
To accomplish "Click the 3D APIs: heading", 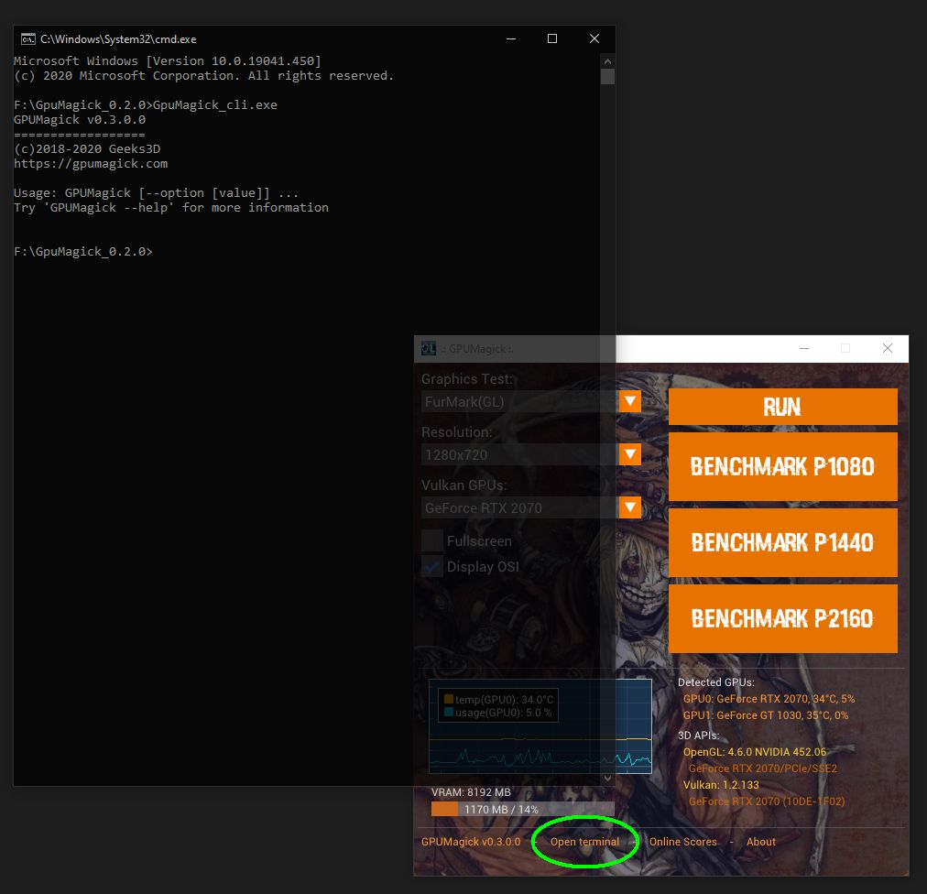I will (698, 735).
